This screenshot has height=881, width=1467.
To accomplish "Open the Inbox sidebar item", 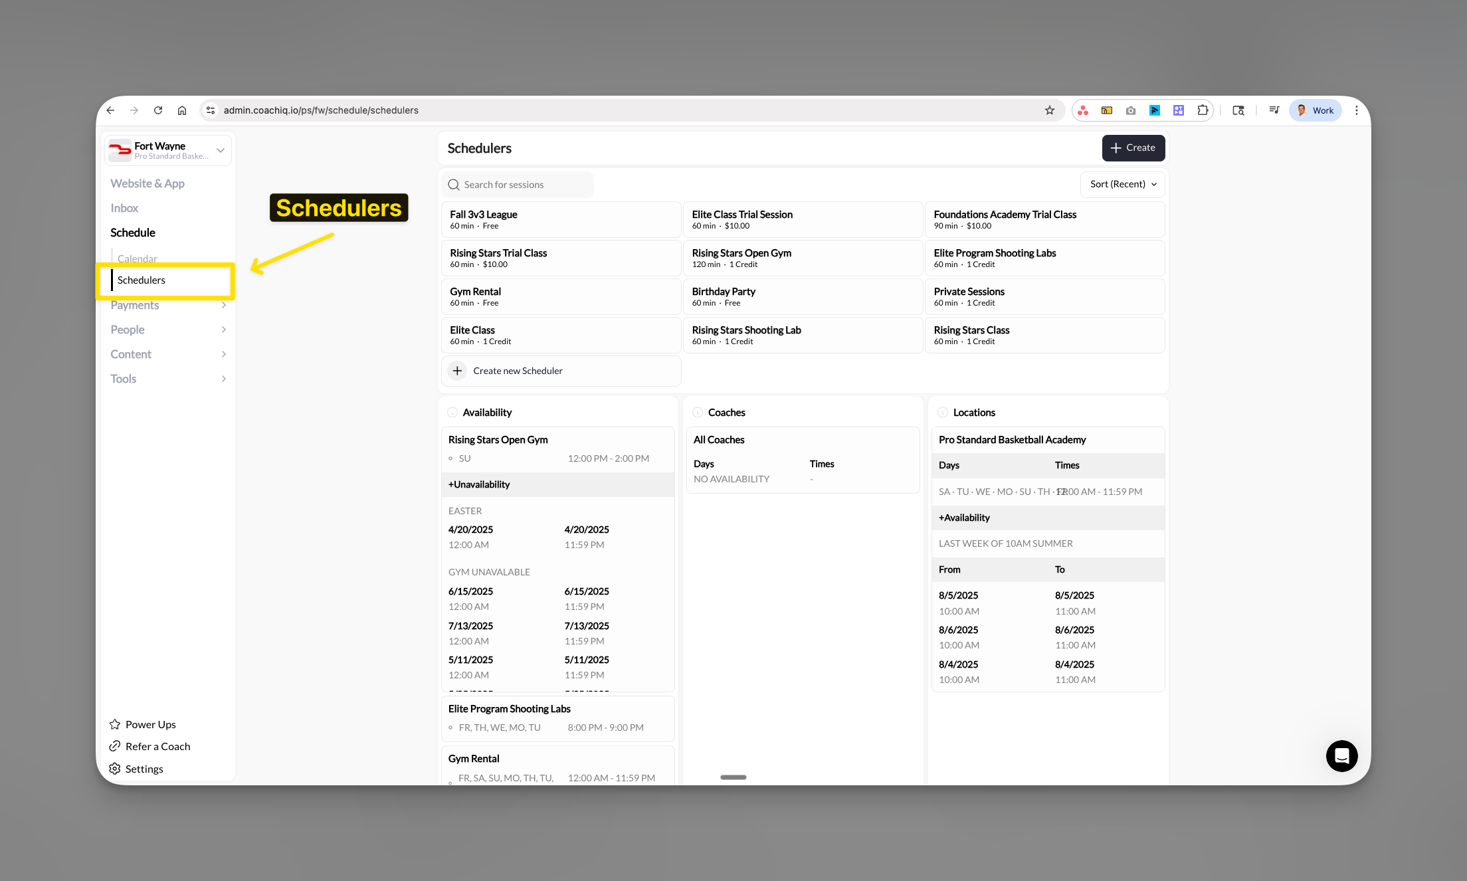I will (124, 208).
